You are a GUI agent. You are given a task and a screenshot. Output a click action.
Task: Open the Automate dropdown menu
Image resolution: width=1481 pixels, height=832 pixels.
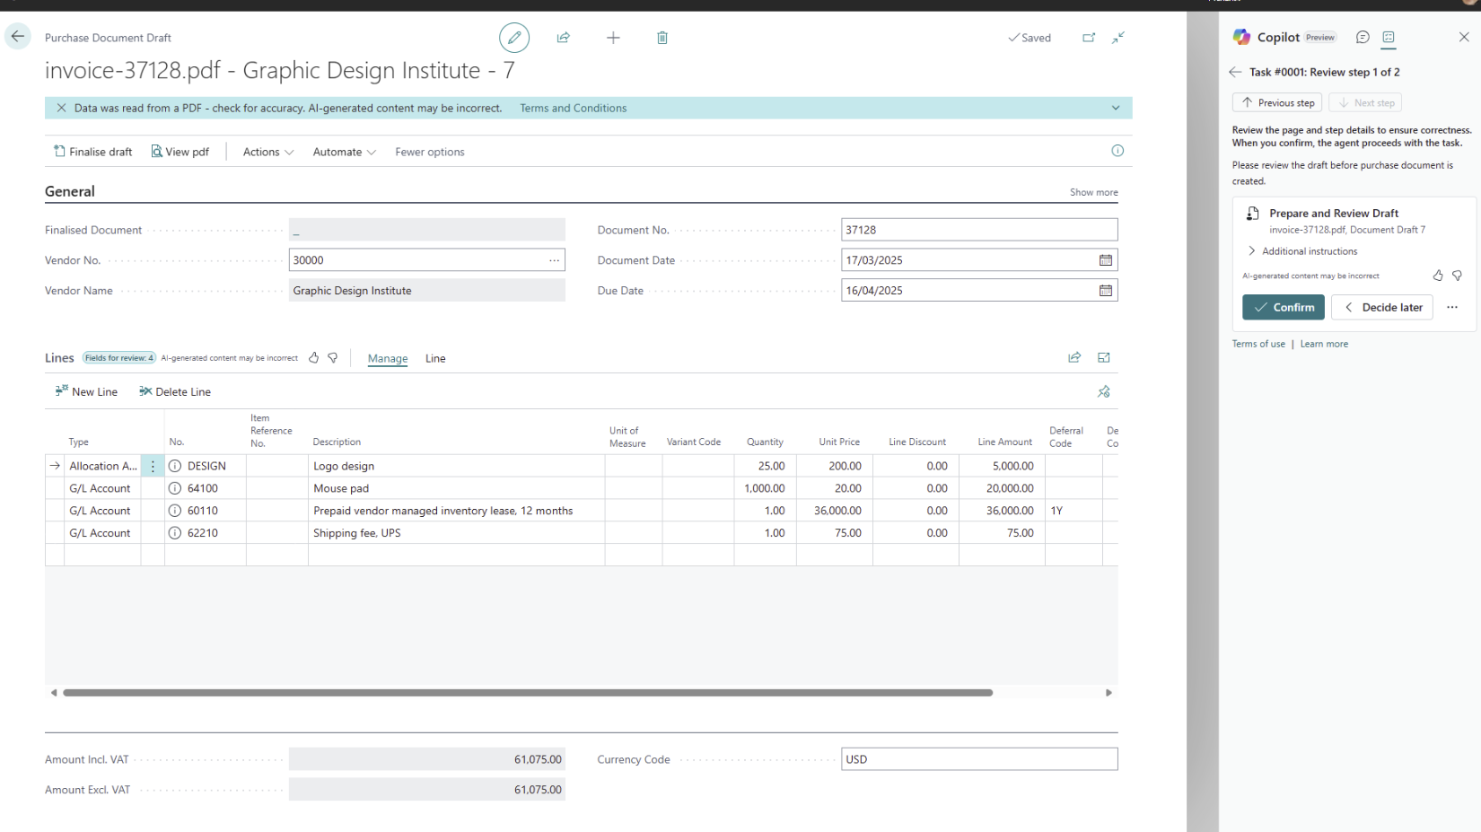[x=344, y=152]
